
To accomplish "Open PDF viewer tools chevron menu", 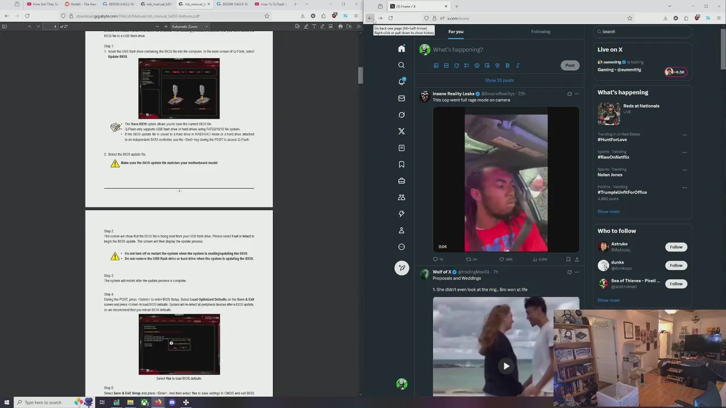I will tap(358, 27).
